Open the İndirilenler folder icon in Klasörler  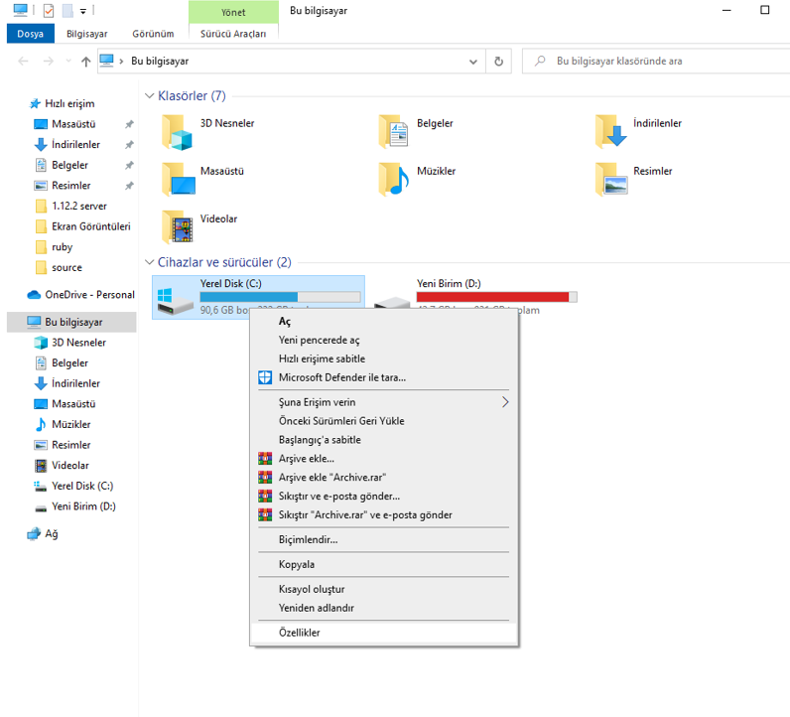(610, 131)
